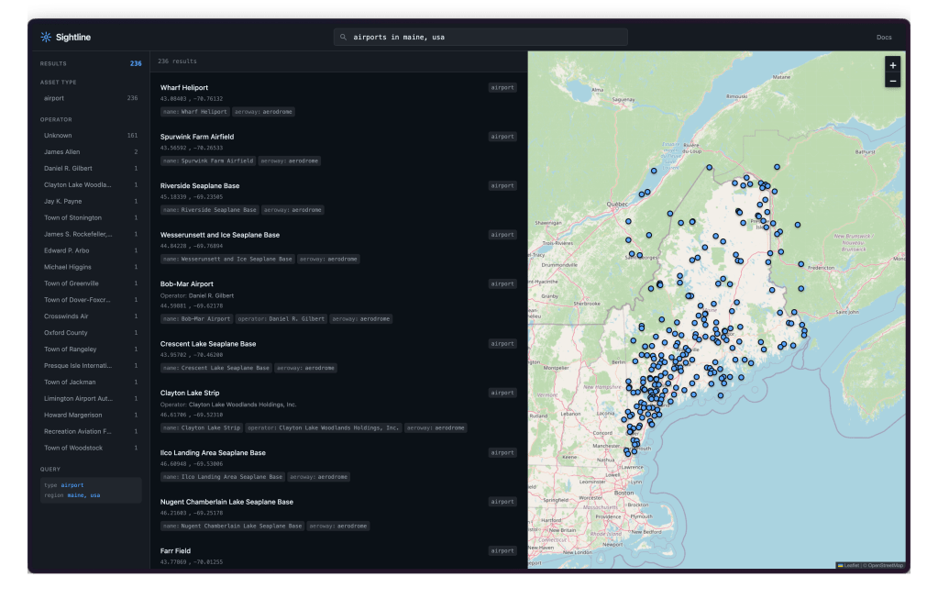Zoom out on the map
Image resolution: width=938 pixels, height=610 pixels.
[x=892, y=81]
